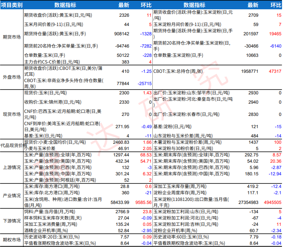285x247 pixels.
Task: Click value 77844 for CBOT non-commercial net long
Action: coord(123,84)
